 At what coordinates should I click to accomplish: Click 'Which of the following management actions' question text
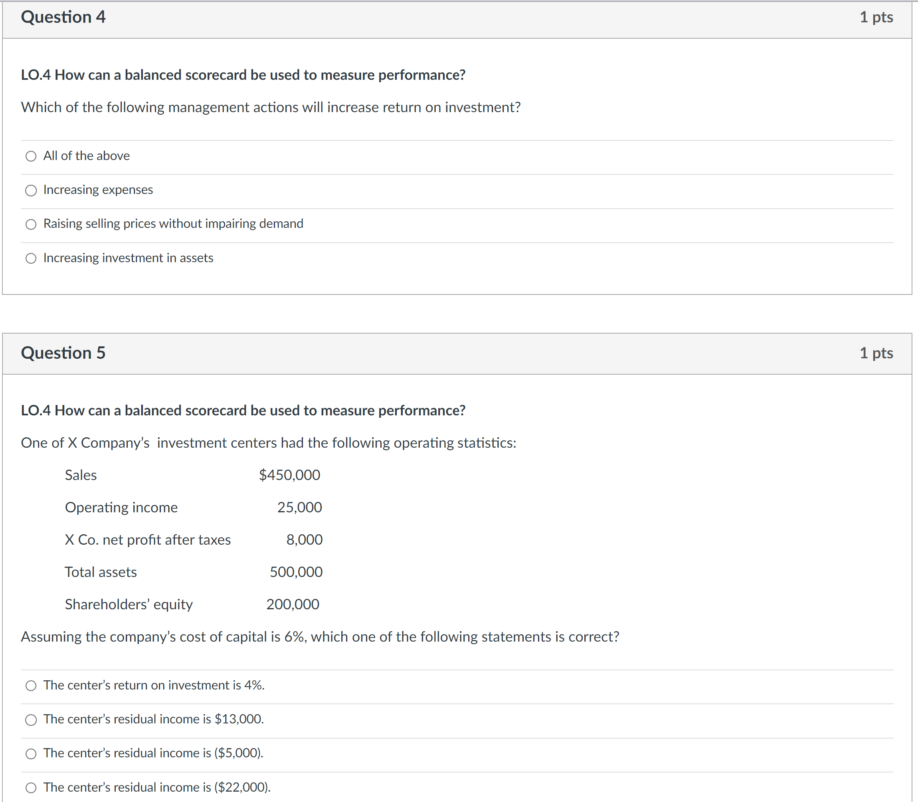coord(271,107)
